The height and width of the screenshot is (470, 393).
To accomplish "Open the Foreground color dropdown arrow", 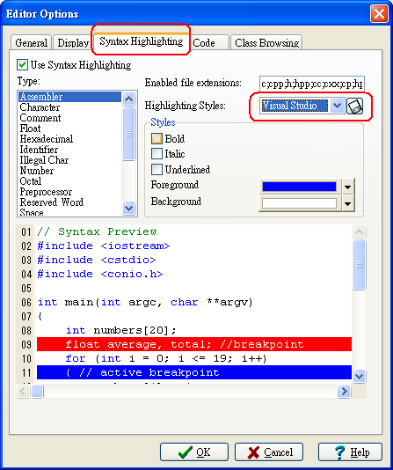I will (347, 187).
